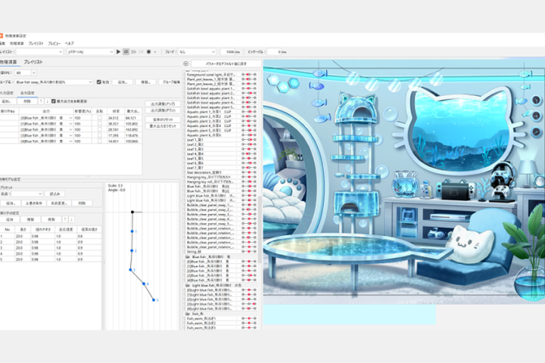Viewport: 545px width, 363px height.
Task: Open the プレビュー menu
Action: 54,43
